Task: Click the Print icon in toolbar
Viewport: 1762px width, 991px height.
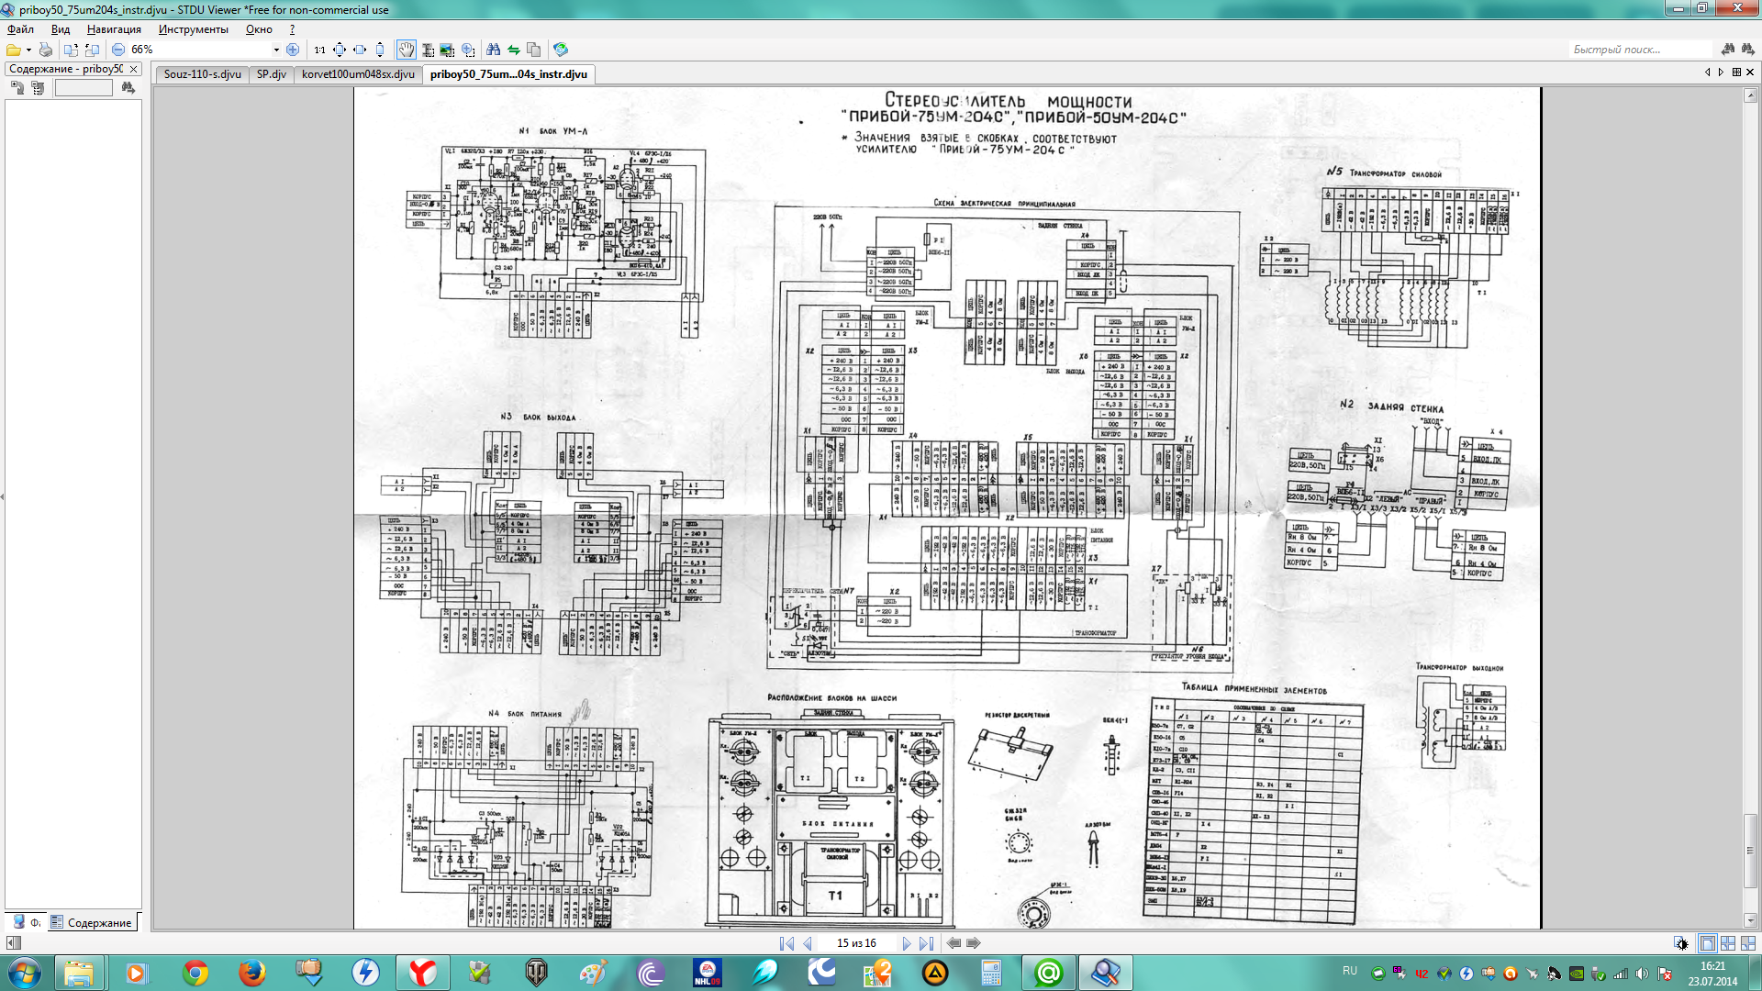Action: (46, 50)
